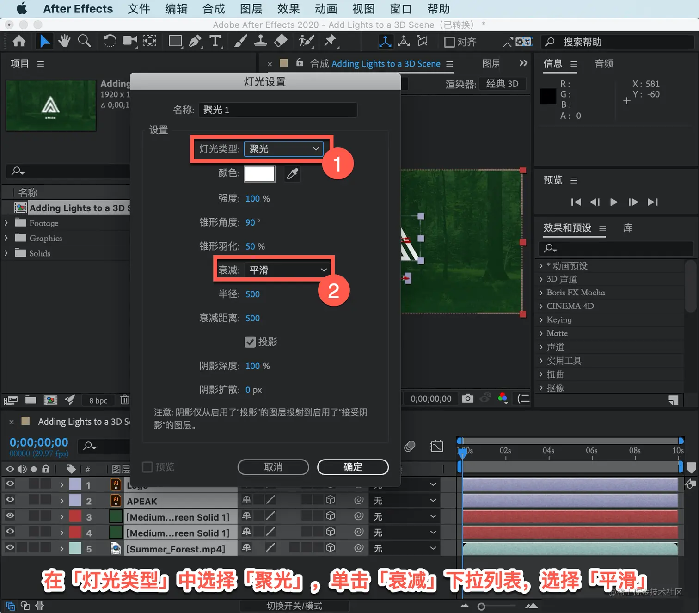Viewport: 699px width, 613px height.
Task: Activate the Selection arrow tool
Action: (x=44, y=42)
